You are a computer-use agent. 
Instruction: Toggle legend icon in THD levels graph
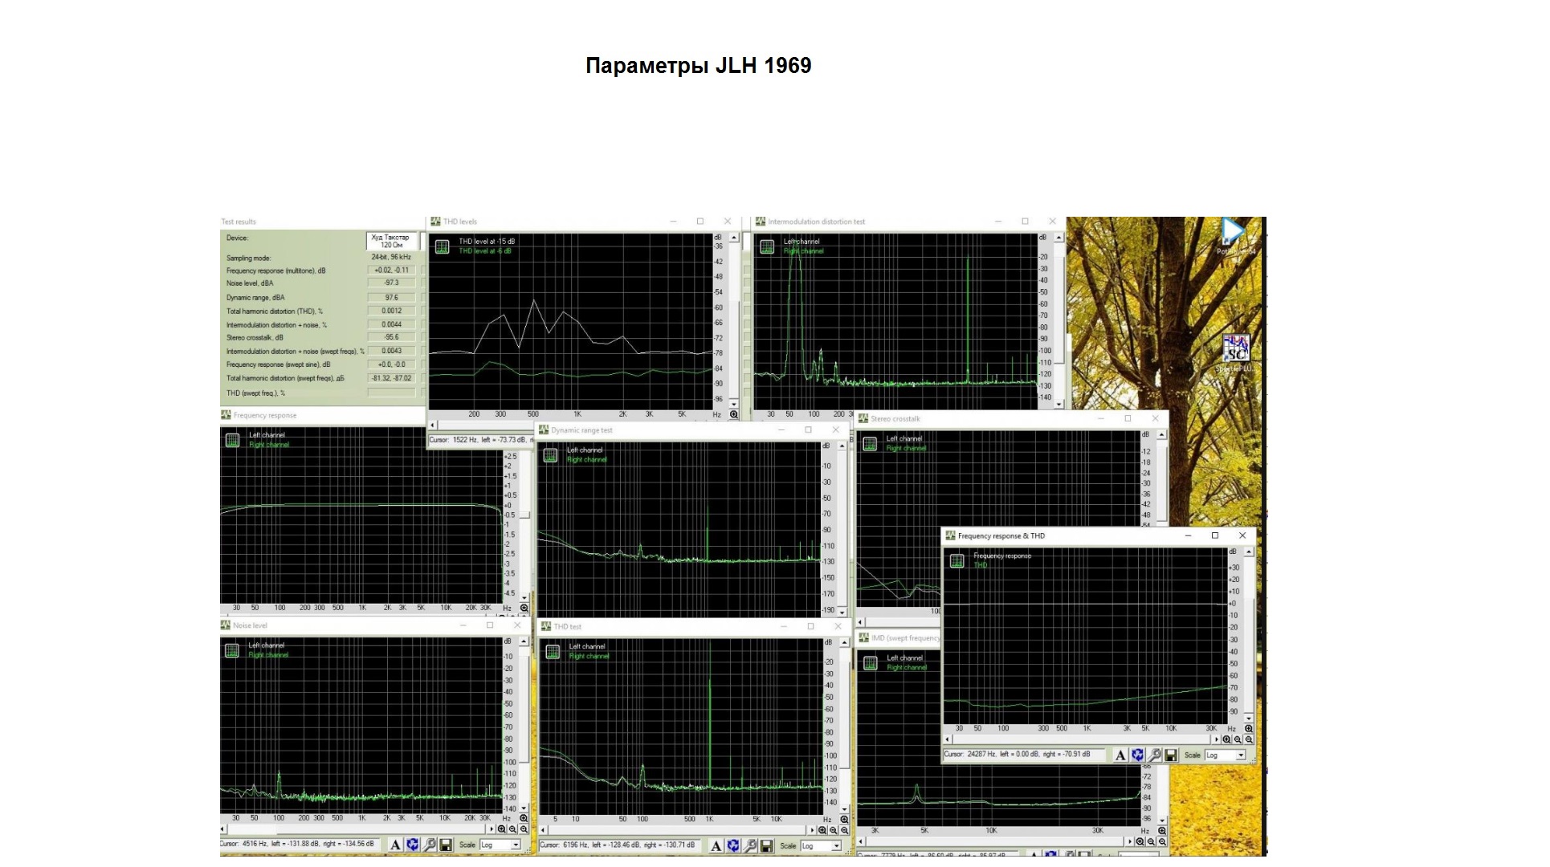click(442, 246)
